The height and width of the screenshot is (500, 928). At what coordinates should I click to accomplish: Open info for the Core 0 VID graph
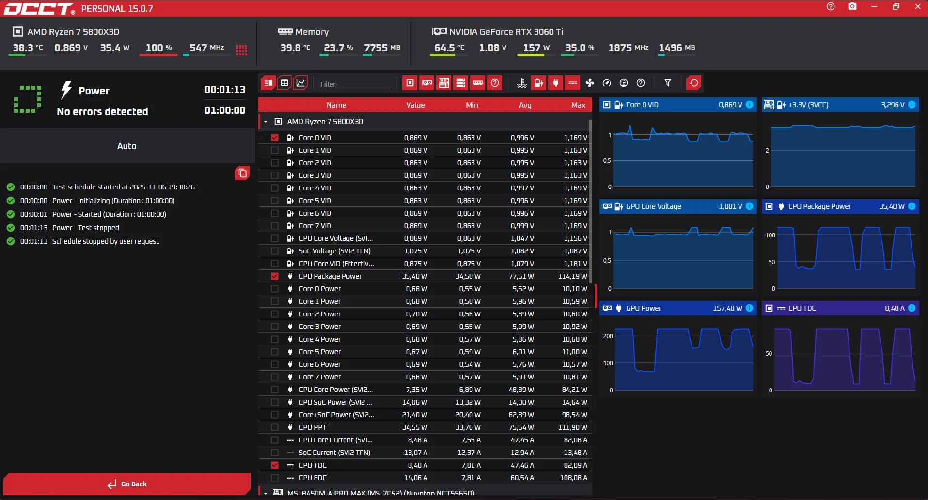(x=750, y=105)
